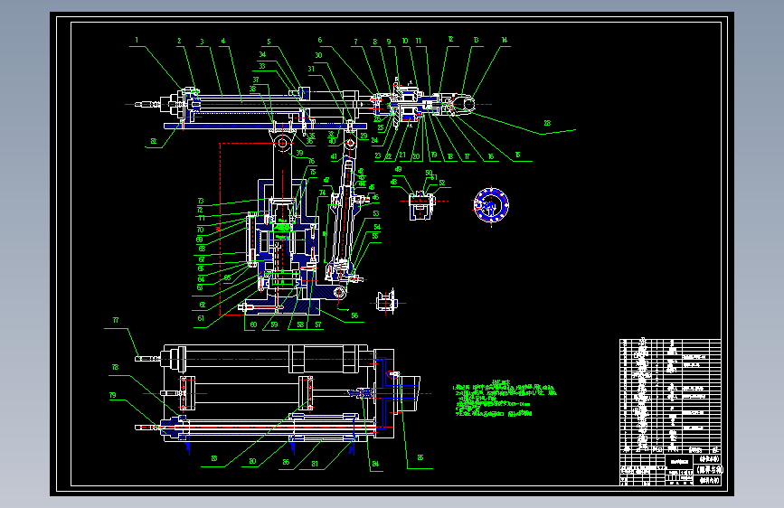Select part callout number 34
The width and height of the screenshot is (784, 508).
(x=262, y=54)
